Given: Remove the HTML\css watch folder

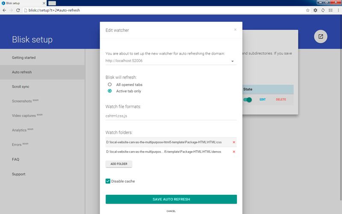Looking at the screenshot, I should point(234,142).
